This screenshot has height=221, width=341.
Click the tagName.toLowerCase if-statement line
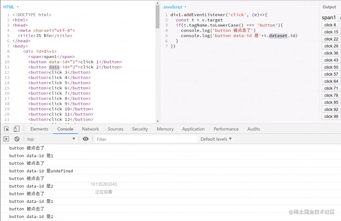click(230, 25)
